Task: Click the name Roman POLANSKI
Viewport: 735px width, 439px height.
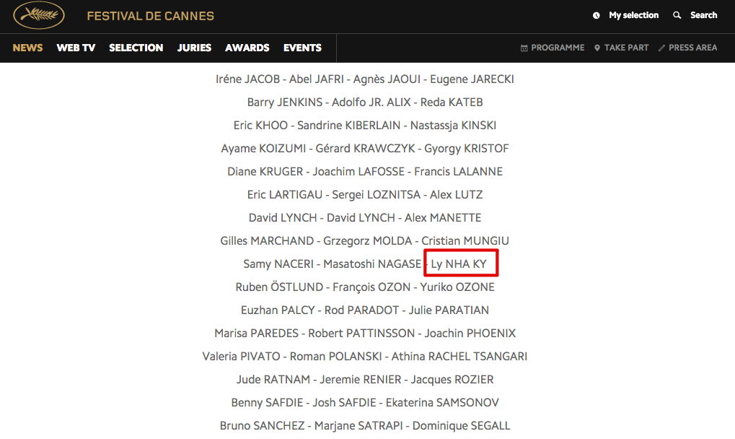Action: pos(335,357)
